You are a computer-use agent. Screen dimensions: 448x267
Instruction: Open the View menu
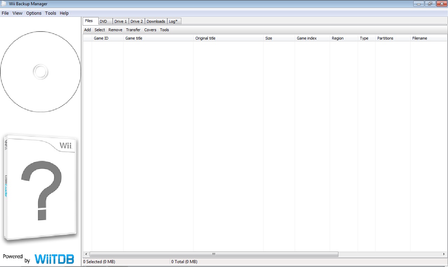pyautogui.click(x=17, y=13)
